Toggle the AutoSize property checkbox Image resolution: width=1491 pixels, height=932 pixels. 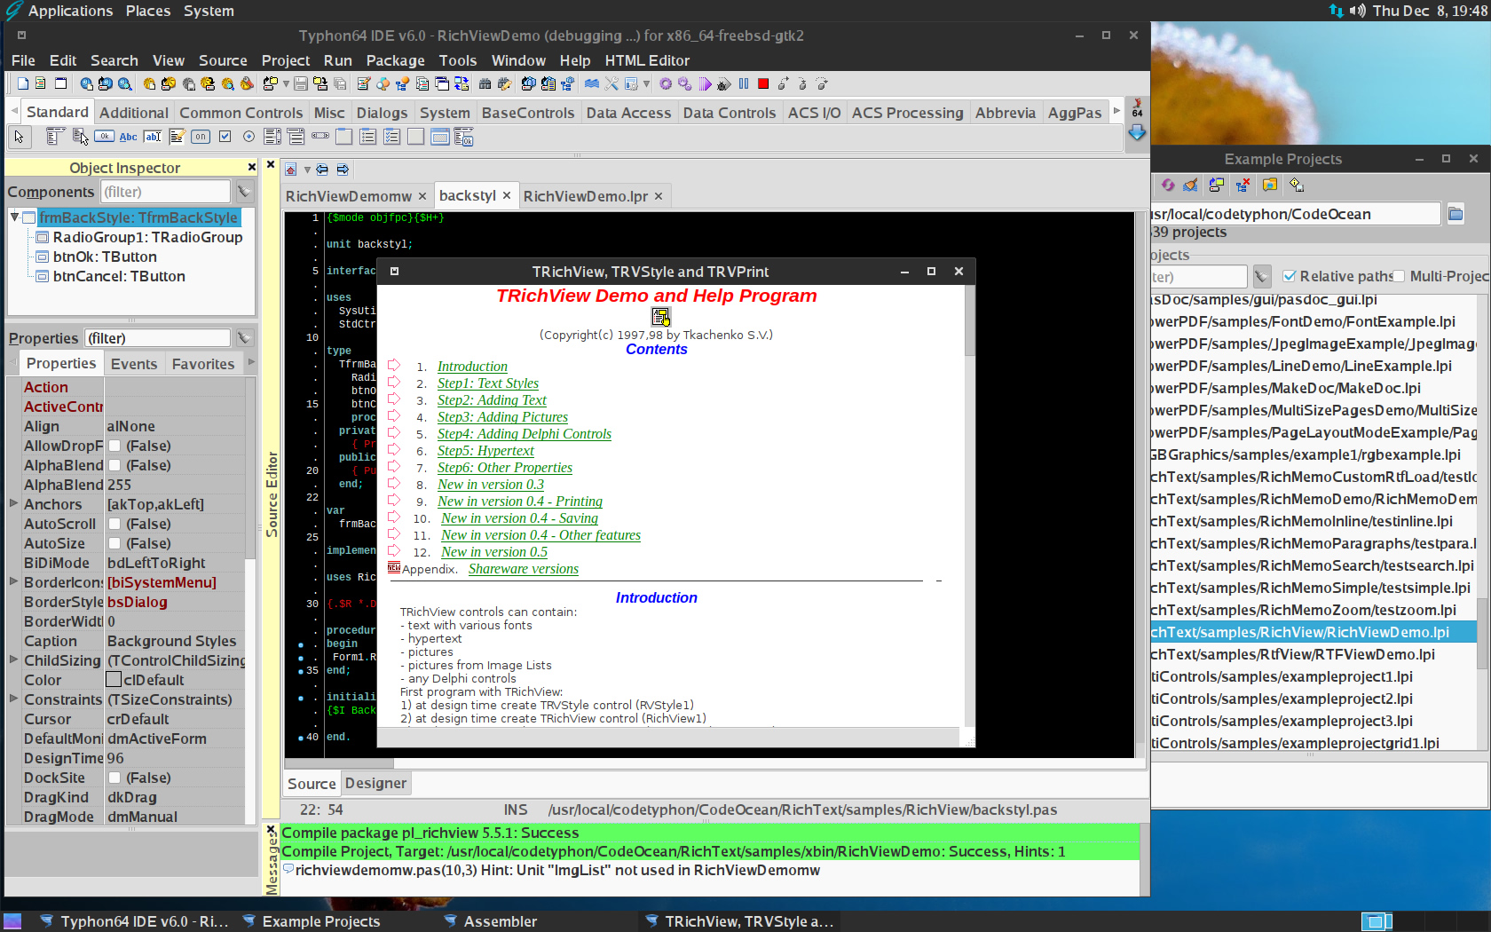coord(114,543)
